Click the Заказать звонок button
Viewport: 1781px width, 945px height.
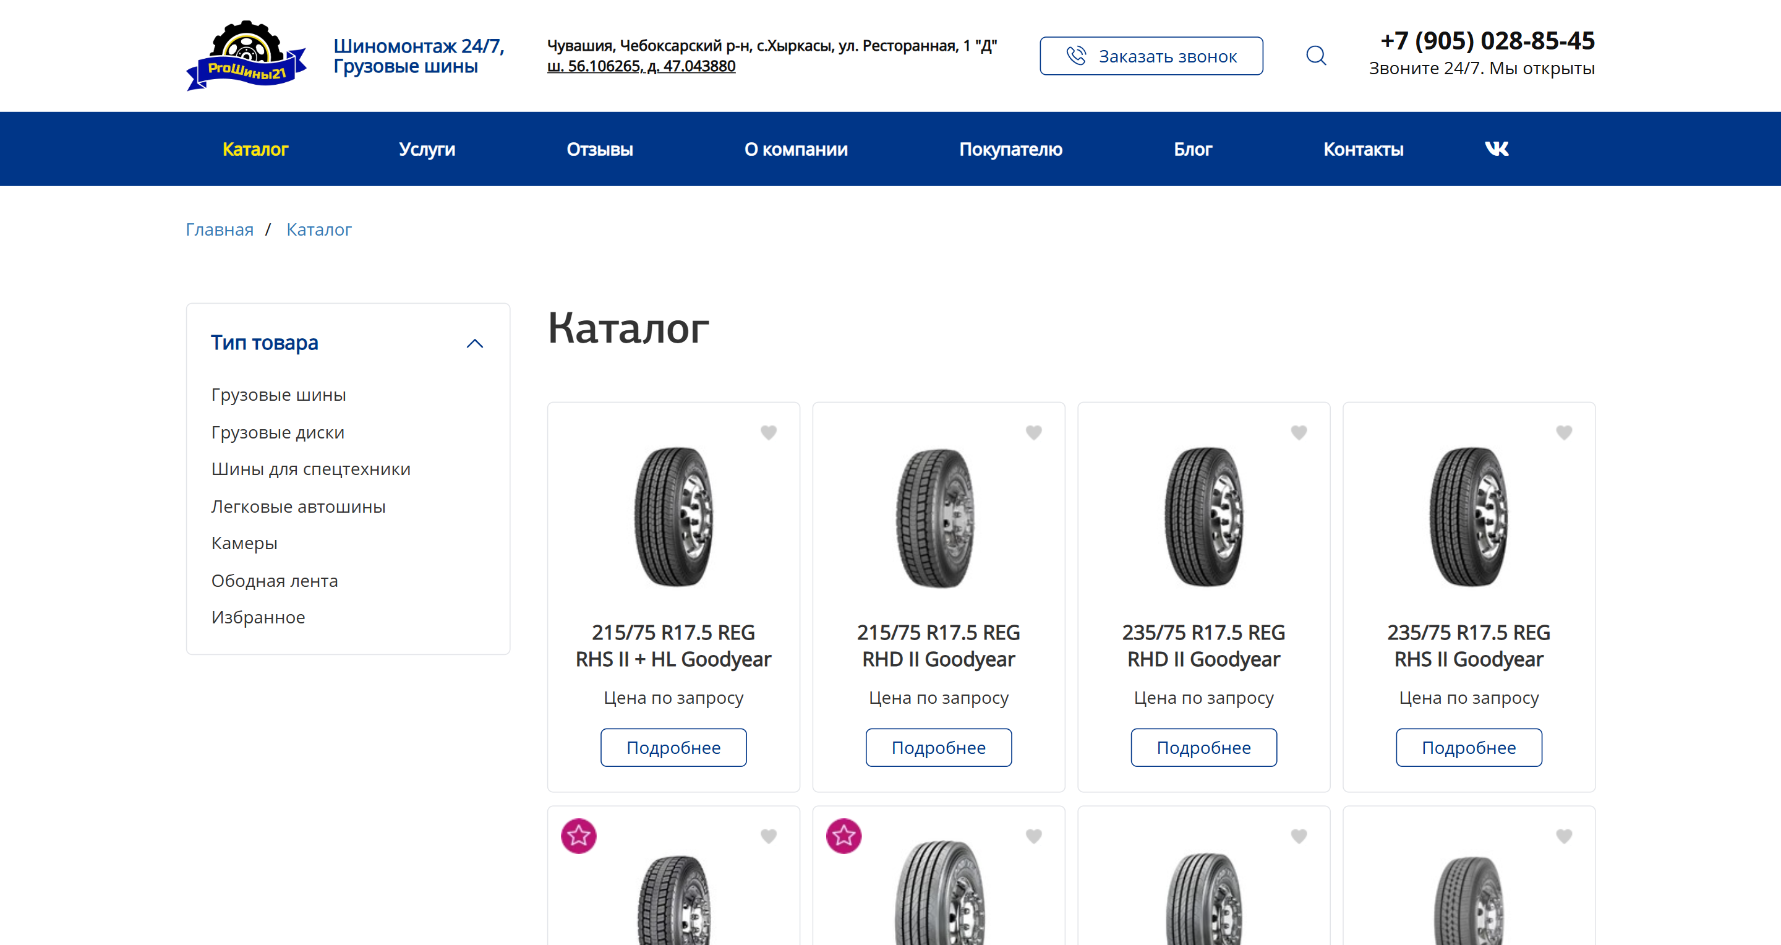click(x=1151, y=56)
